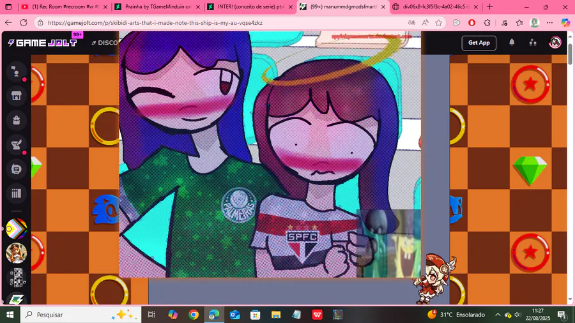Open the library playlists icon in sidebar
Image resolution: width=575 pixels, height=323 pixels.
tap(16, 193)
